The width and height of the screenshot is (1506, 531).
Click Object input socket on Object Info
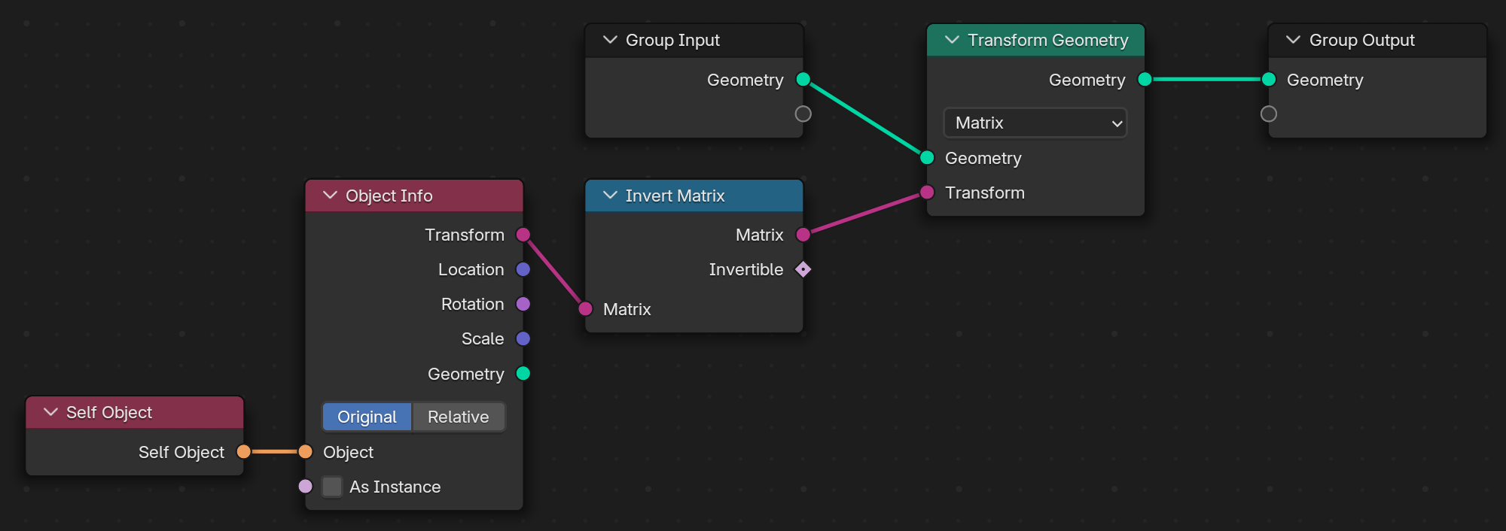tap(305, 452)
